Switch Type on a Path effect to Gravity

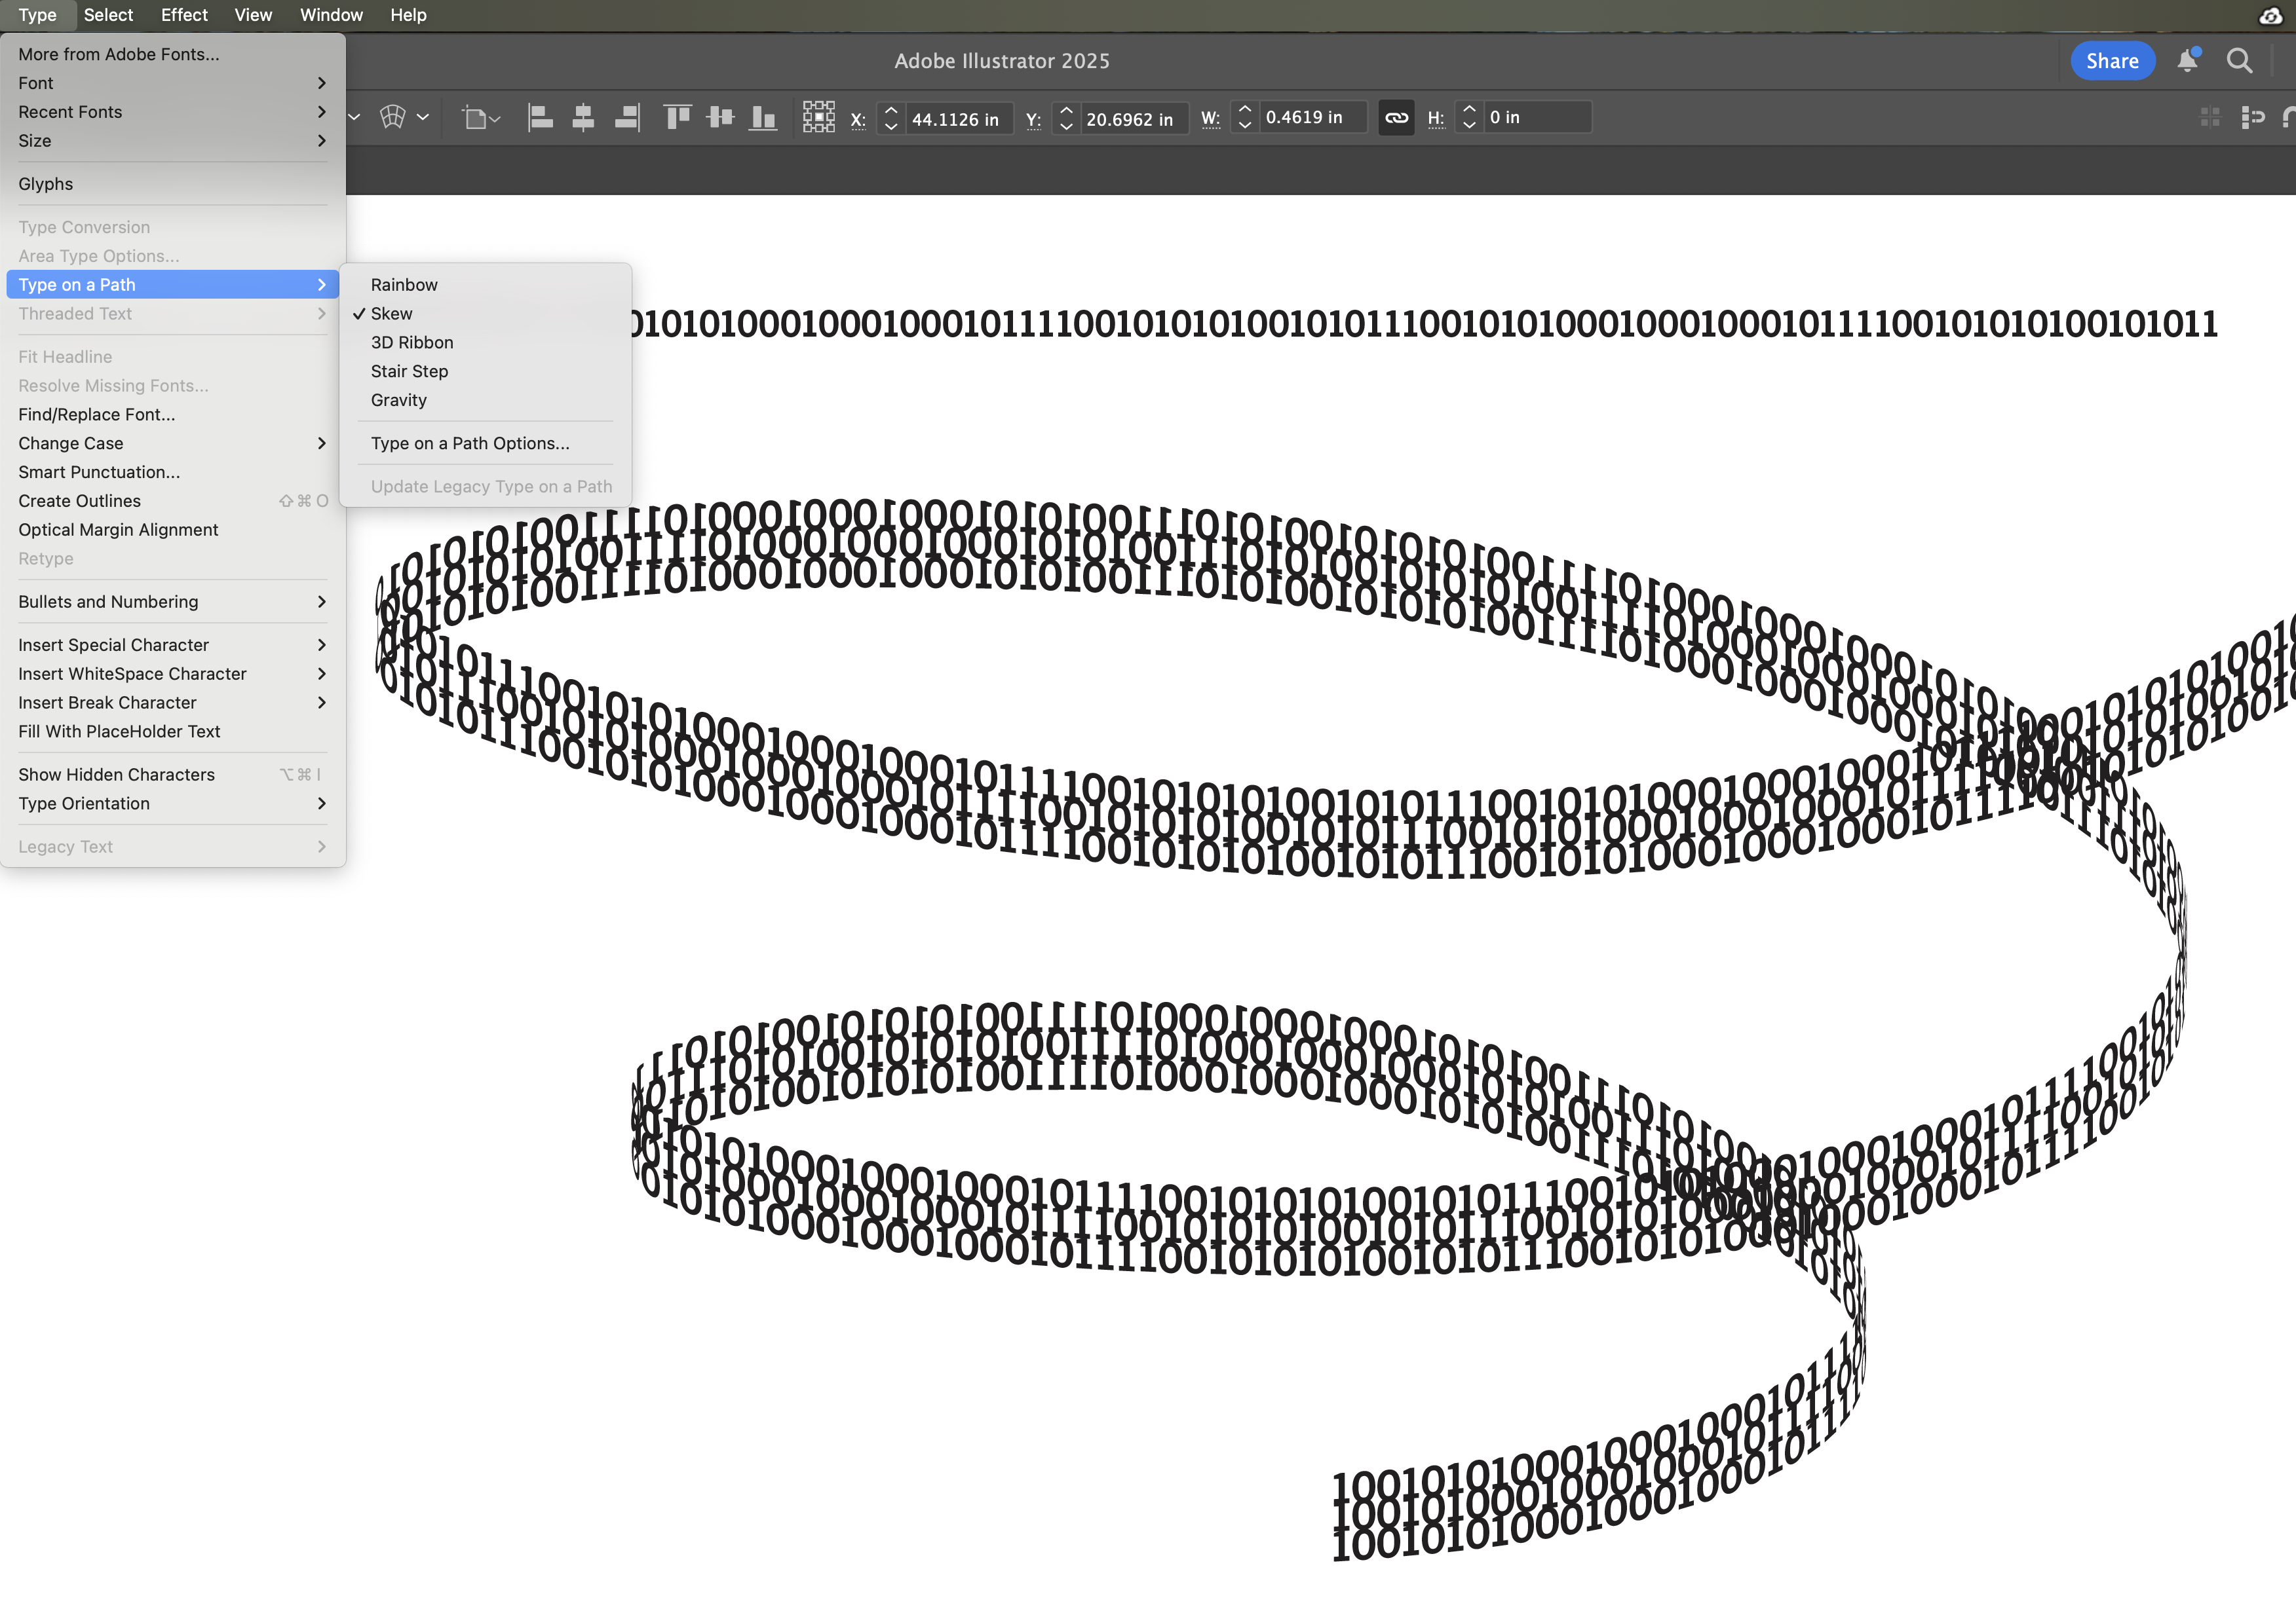point(398,399)
